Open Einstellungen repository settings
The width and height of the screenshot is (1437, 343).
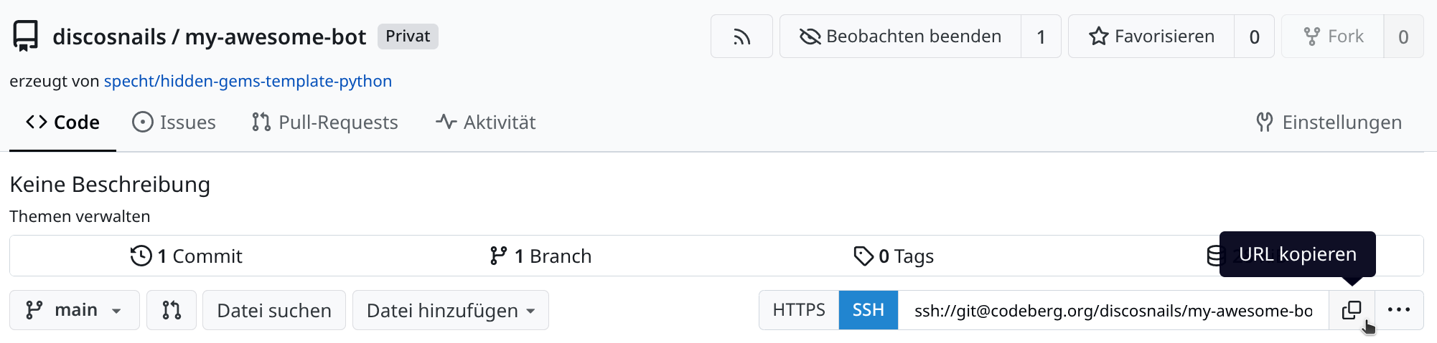pyautogui.click(x=1329, y=122)
